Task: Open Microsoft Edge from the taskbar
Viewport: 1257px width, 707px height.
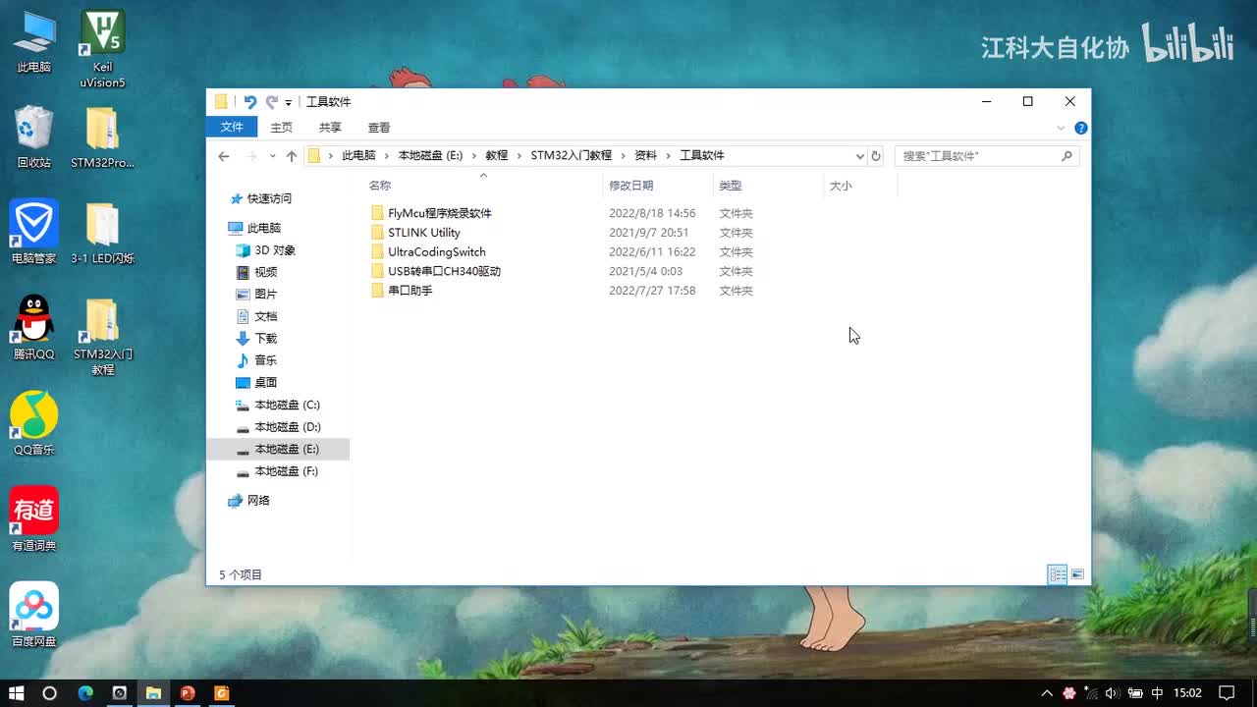Action: (85, 693)
